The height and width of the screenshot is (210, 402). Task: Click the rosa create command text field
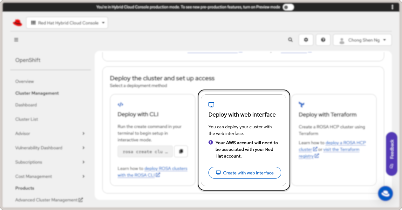[x=145, y=152]
